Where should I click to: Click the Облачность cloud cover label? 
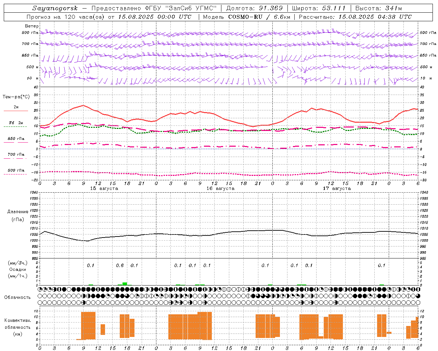pyautogui.click(x=17, y=298)
